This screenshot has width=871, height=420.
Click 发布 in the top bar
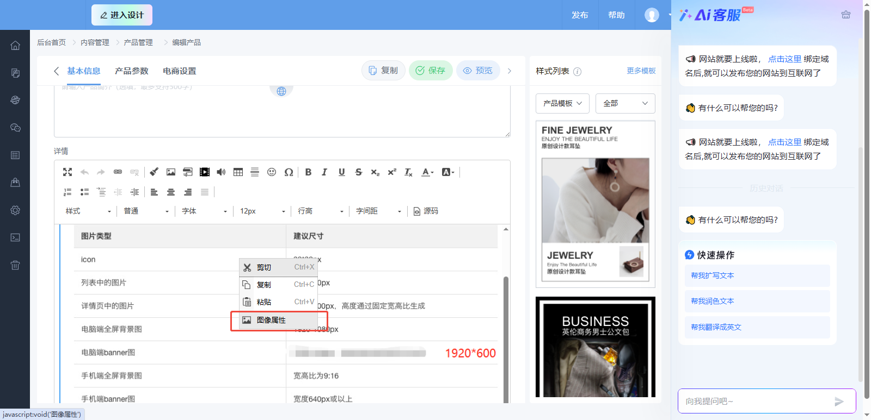(x=580, y=15)
